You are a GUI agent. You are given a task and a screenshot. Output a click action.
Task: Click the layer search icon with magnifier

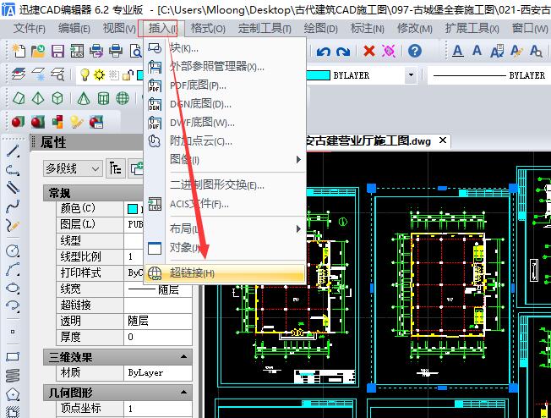(57, 74)
